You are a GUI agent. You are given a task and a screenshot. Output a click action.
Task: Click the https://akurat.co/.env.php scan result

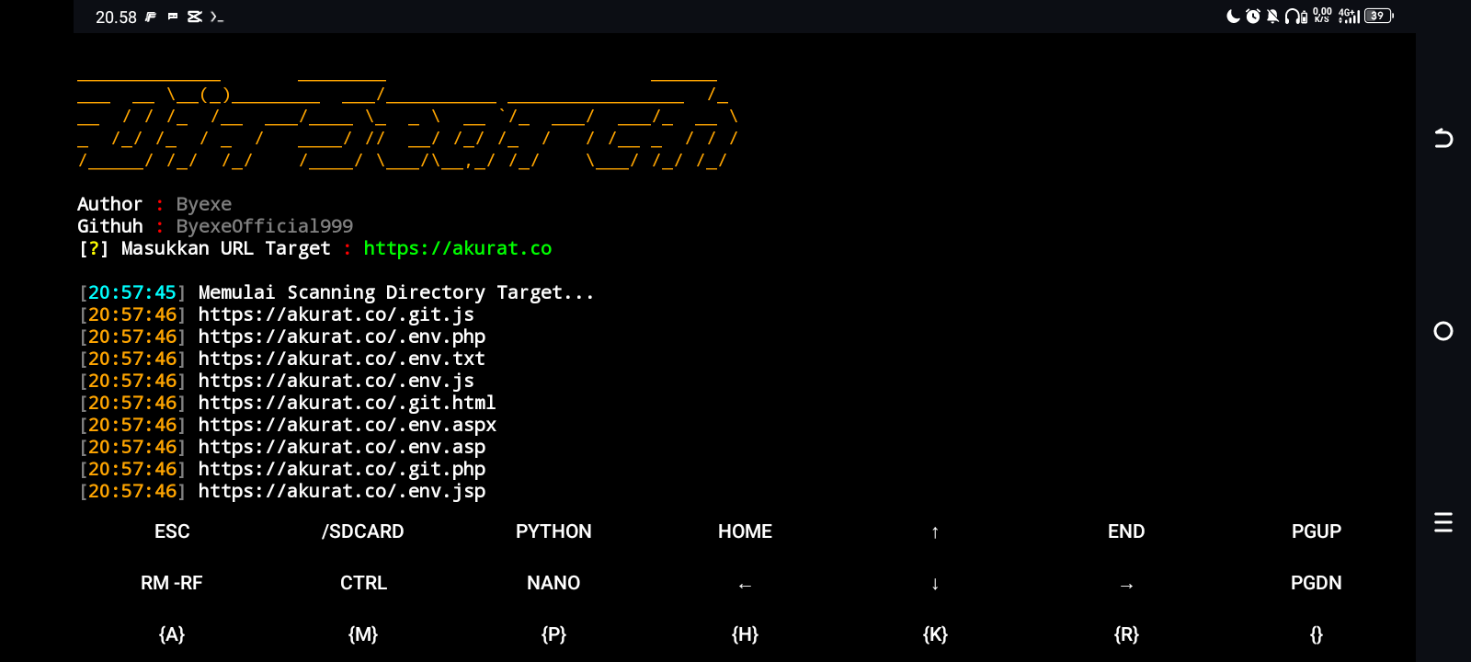(342, 337)
